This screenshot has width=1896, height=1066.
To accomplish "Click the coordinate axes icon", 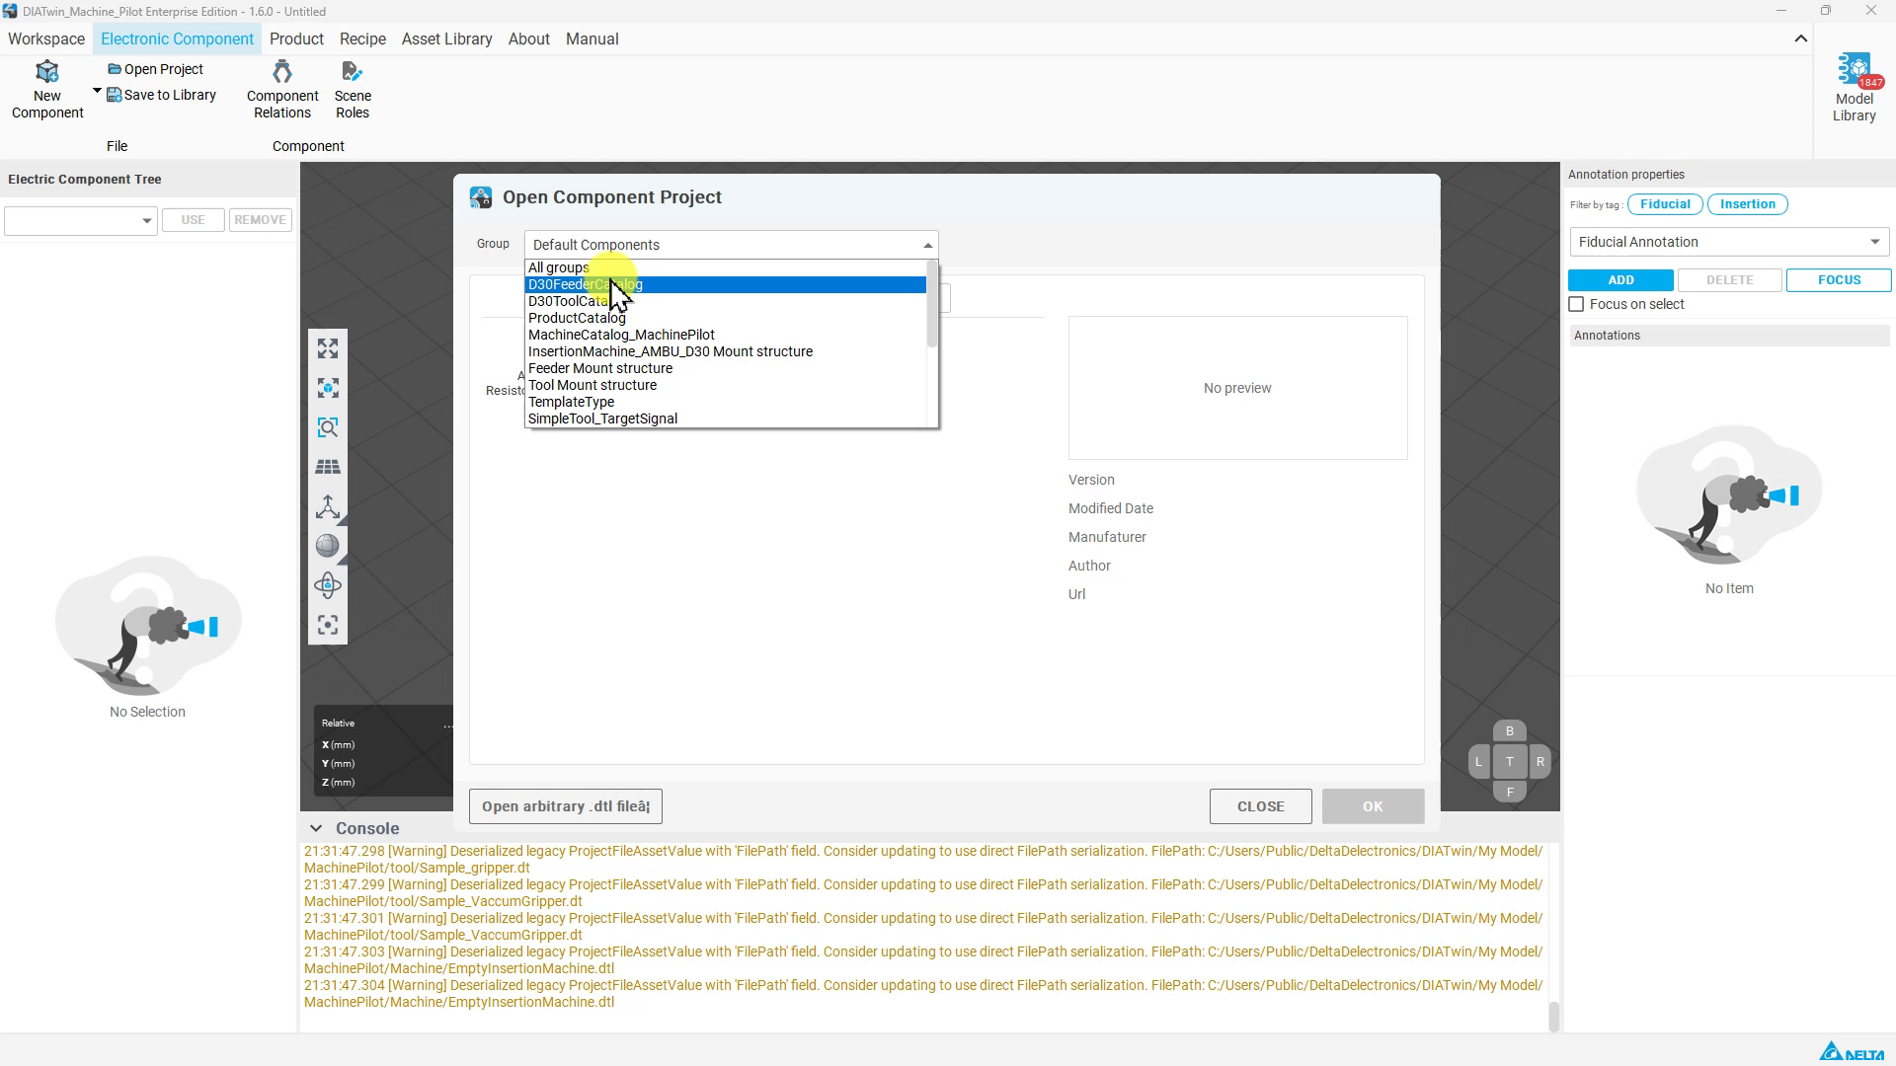I will point(328,506).
